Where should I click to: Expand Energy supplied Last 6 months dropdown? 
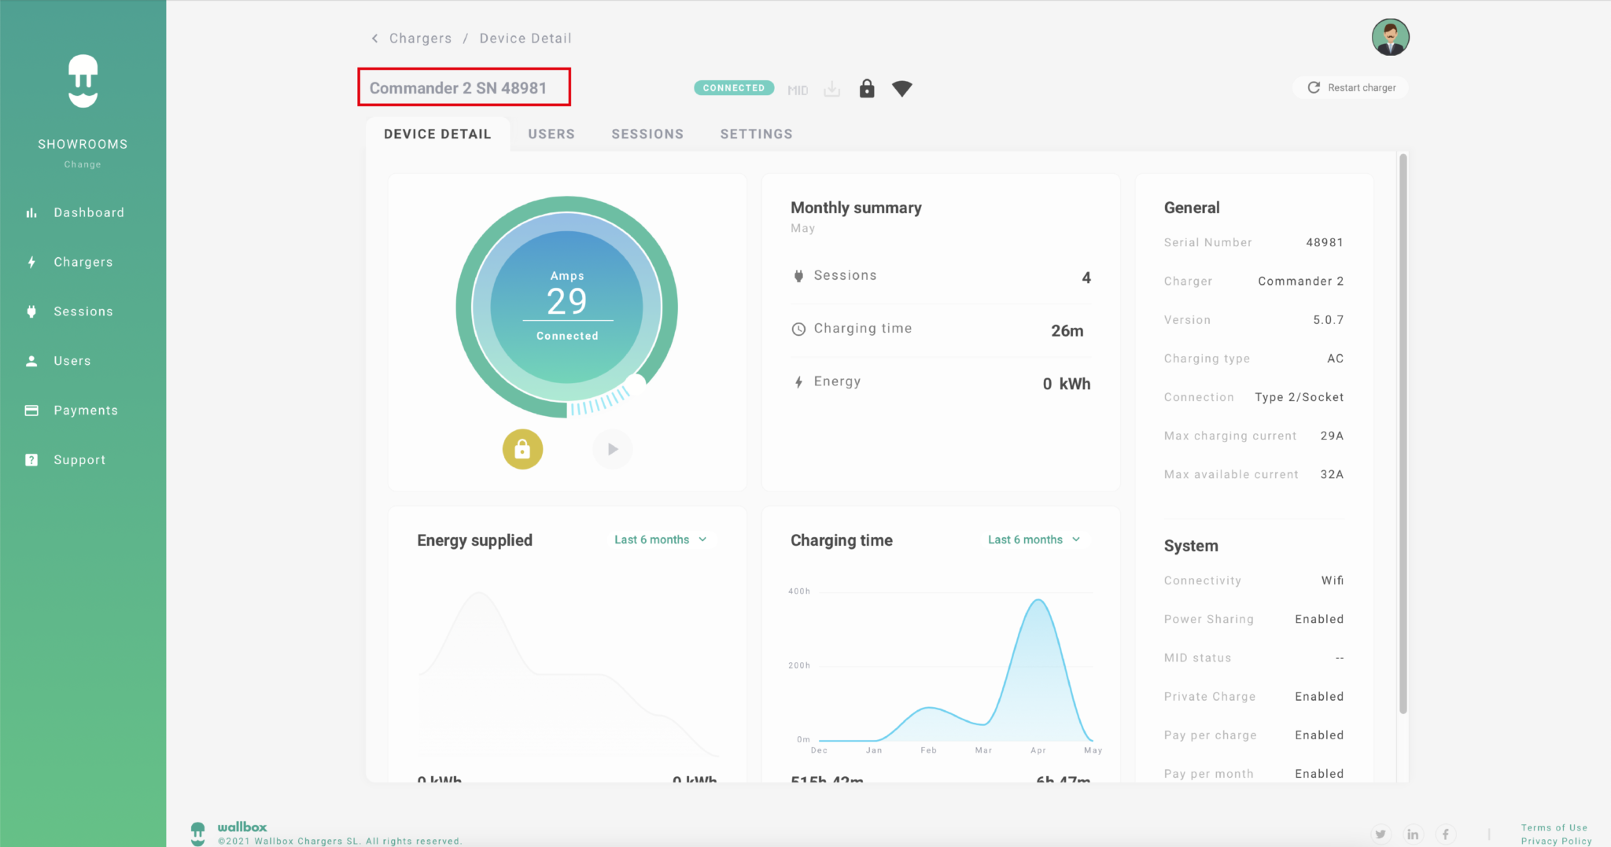[660, 540]
